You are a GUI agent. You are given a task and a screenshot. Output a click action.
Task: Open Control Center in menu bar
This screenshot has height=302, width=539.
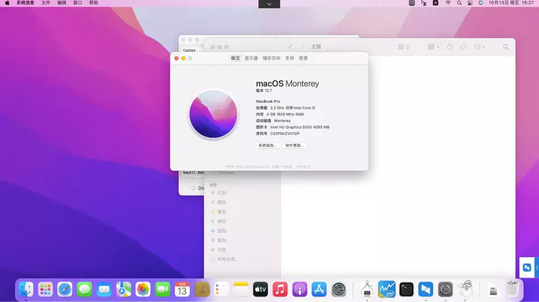click(x=470, y=3)
